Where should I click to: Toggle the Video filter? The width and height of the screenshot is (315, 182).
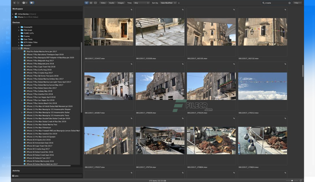[103, 3]
